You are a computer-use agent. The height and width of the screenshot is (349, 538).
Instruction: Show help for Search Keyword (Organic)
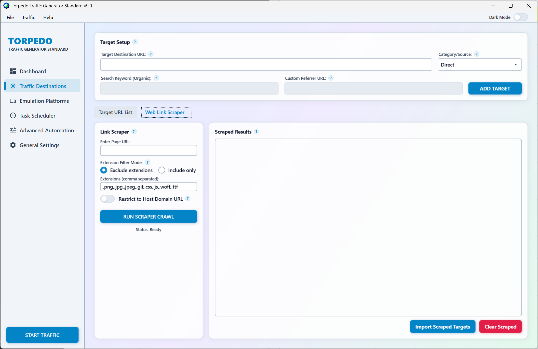[156, 78]
